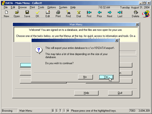Image resolution: width=152 pixels, height=114 pixels.
Task: Open Find with the binoculars icon
Action: pyautogui.click(x=68, y=12)
